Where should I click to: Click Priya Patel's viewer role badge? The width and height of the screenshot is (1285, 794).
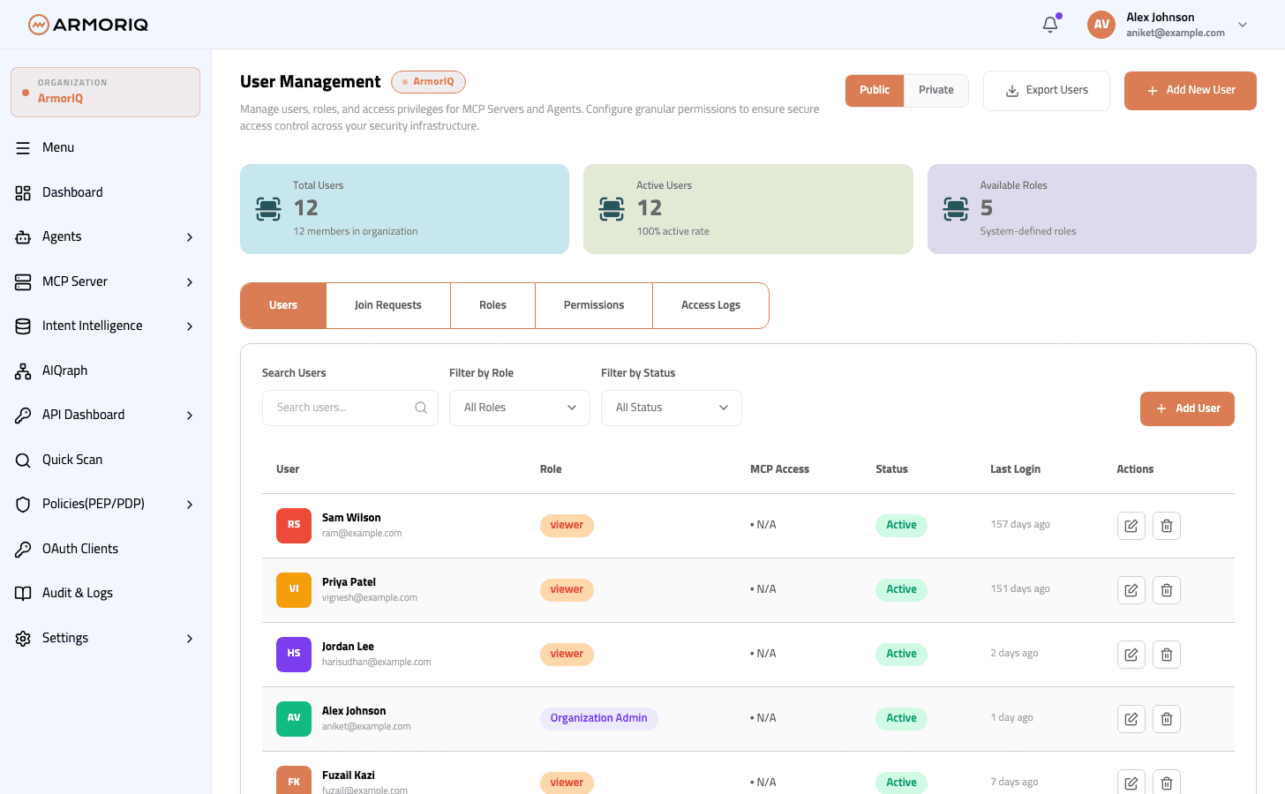[x=567, y=589]
